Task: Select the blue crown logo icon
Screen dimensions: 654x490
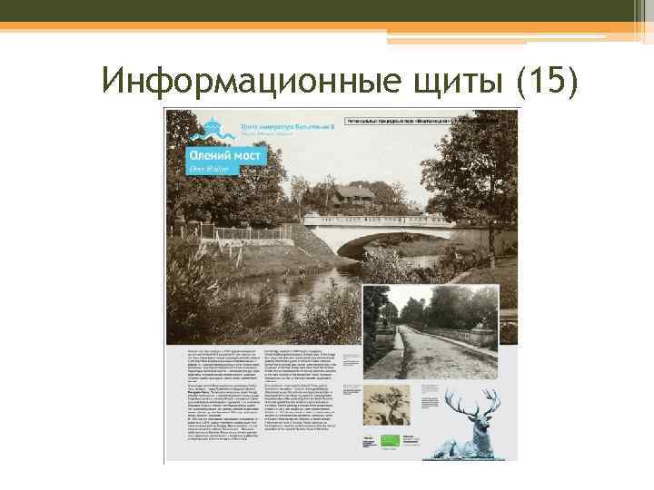Action: point(213,130)
